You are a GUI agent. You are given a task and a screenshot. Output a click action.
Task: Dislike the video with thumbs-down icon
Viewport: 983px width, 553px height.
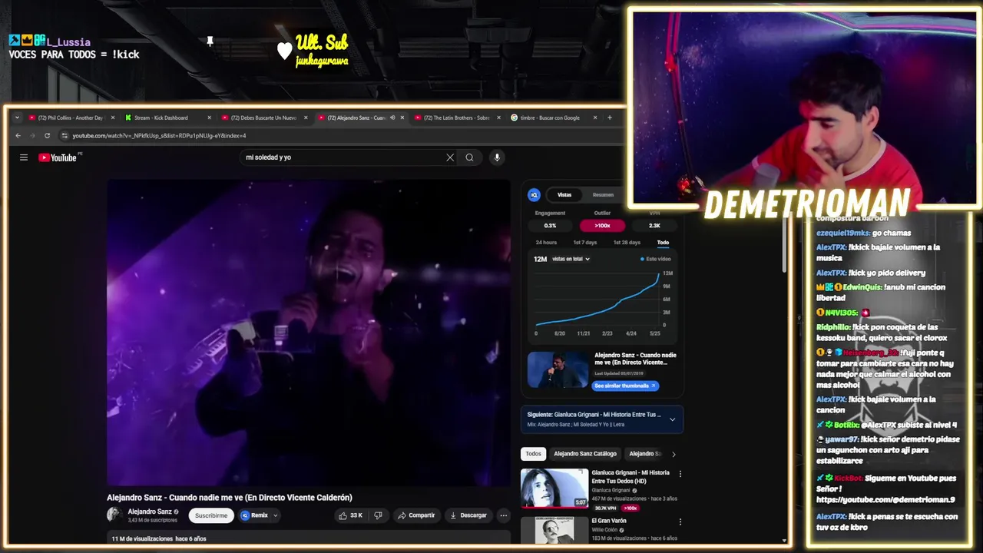pos(378,515)
